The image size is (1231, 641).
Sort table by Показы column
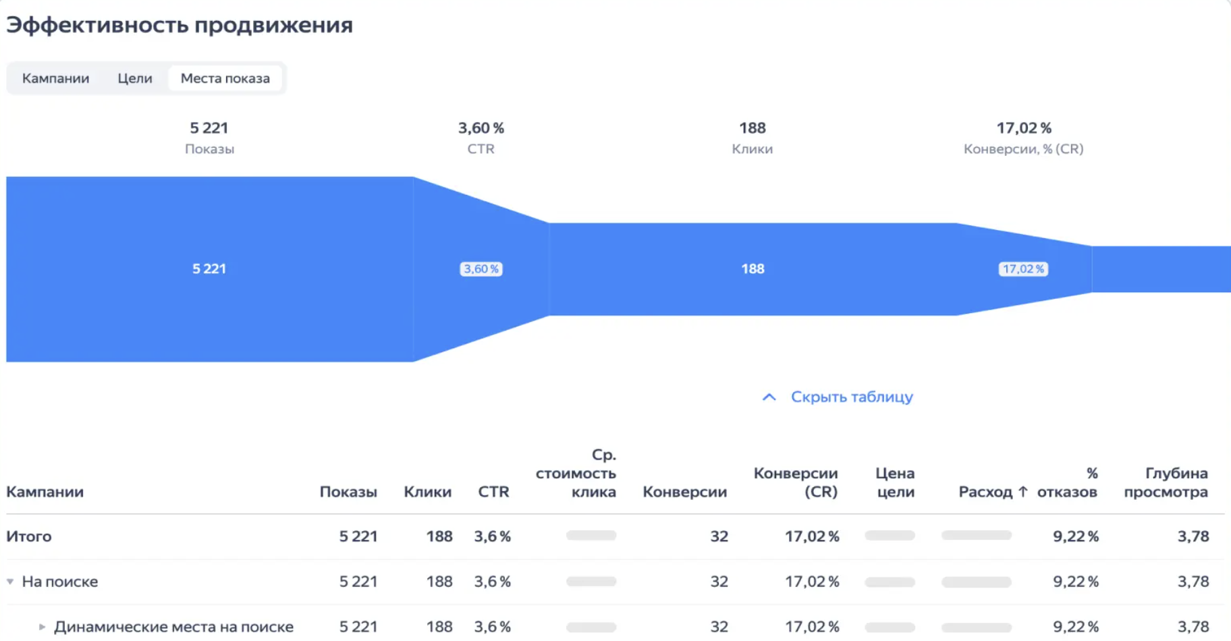[348, 492]
